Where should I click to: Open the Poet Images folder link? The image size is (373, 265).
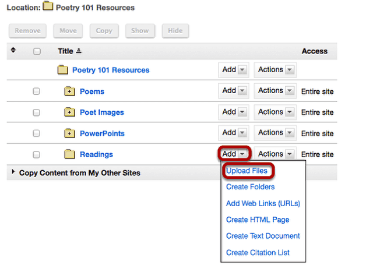tap(102, 112)
